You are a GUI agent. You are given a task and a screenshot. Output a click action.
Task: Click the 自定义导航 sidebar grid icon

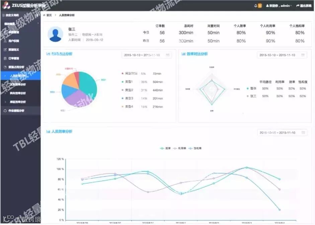tap(4, 15)
